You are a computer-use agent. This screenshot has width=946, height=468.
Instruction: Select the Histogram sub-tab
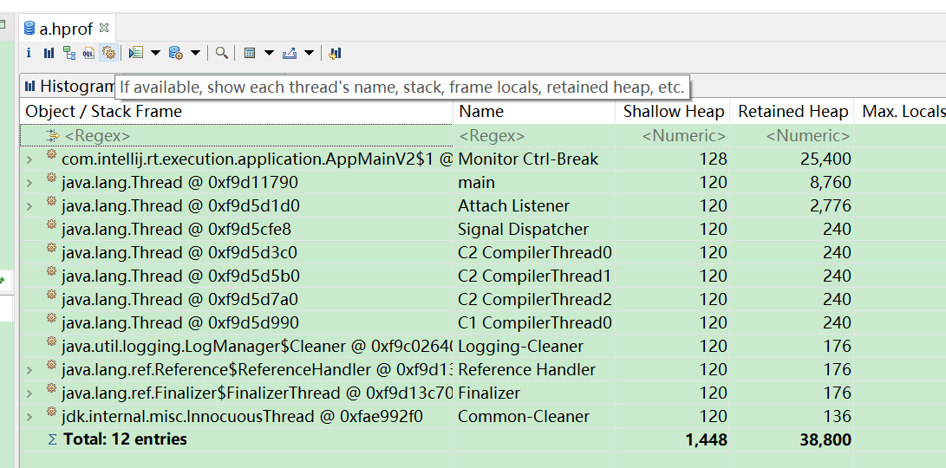pos(69,86)
